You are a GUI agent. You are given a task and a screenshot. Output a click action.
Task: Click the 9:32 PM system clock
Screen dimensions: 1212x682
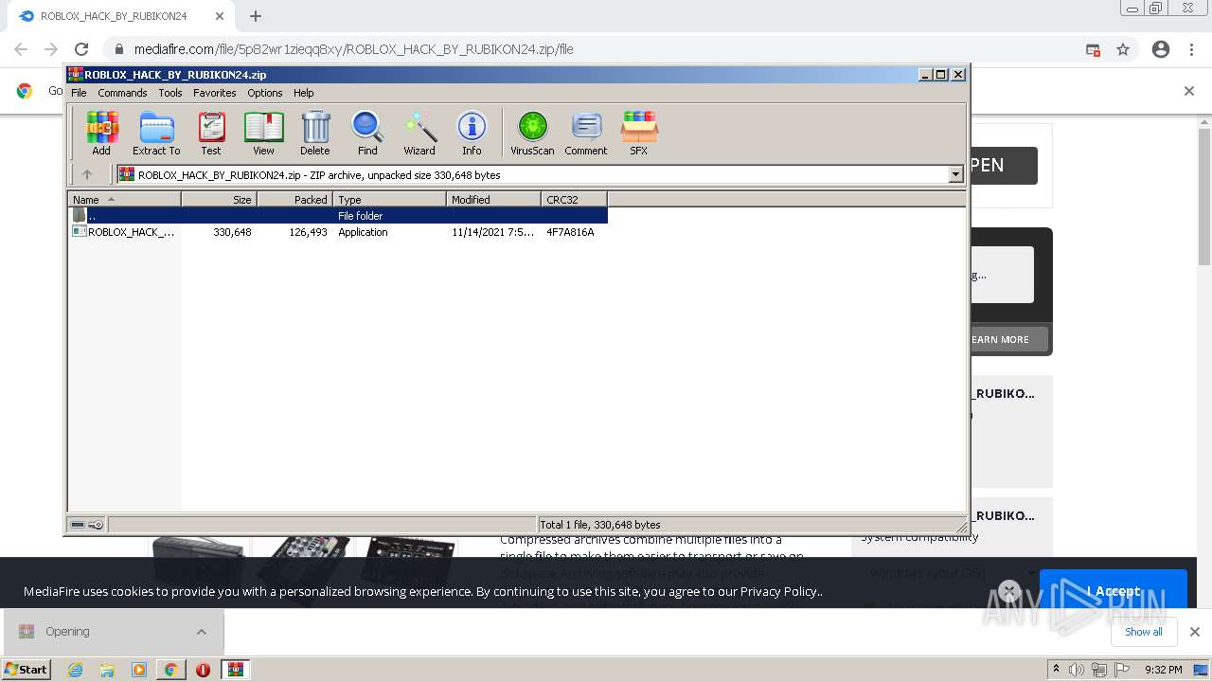1164,670
